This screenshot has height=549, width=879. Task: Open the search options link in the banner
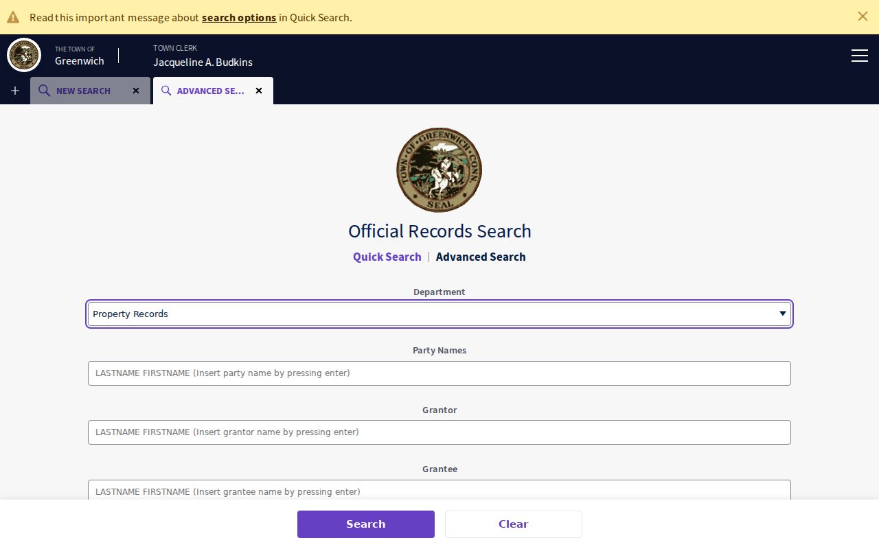point(239,17)
